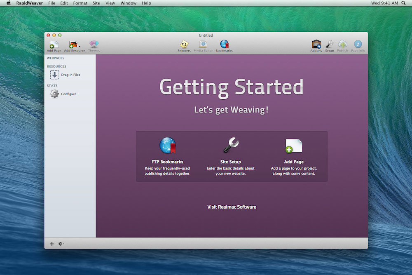
Task: Select the Add Page heading in the Getting Started panel
Action: pos(294,162)
